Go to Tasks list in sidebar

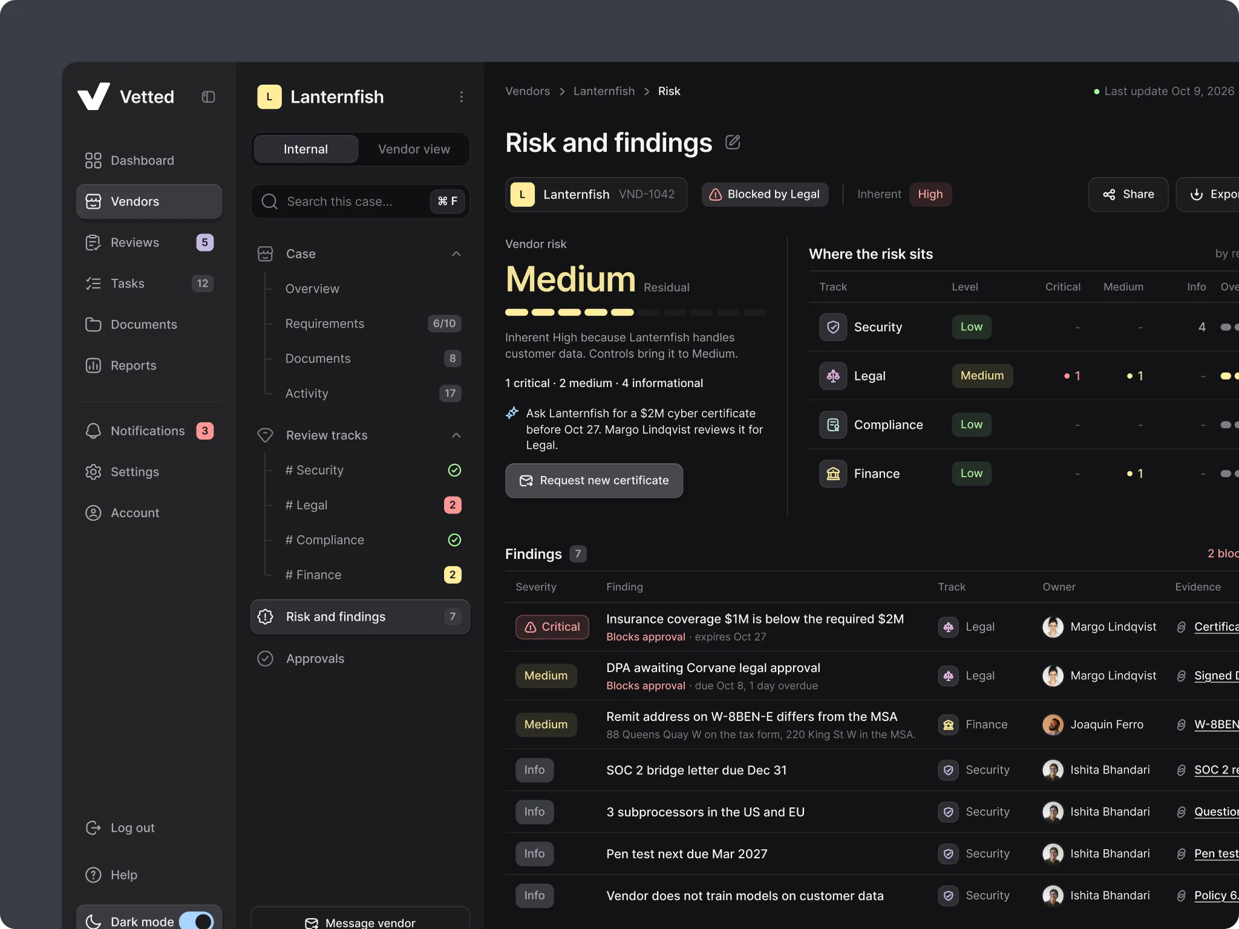coord(149,283)
